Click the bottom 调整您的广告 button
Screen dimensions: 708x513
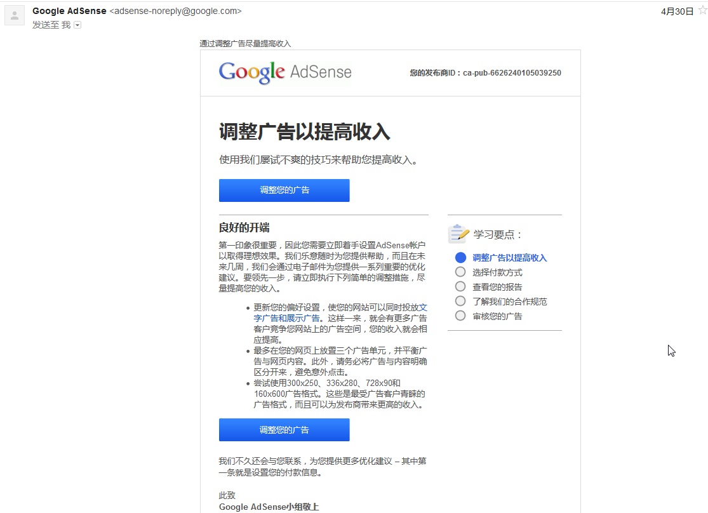coord(284,429)
